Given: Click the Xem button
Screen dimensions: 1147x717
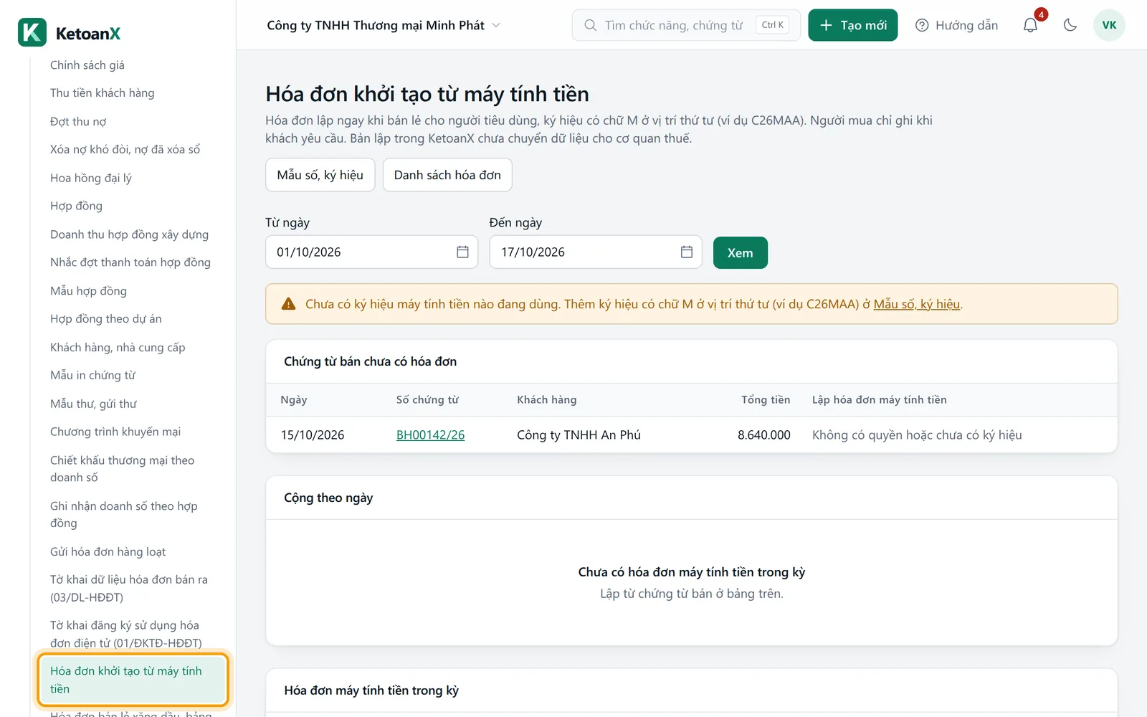Looking at the screenshot, I should pyautogui.click(x=740, y=252).
